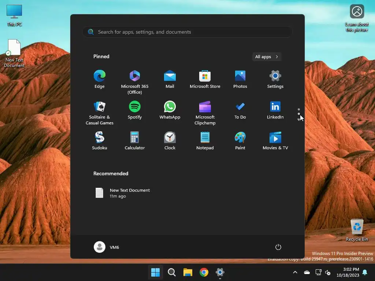Open recommended New Text Document
Image resolution: width=375 pixels, height=281 pixels.
[x=122, y=193]
